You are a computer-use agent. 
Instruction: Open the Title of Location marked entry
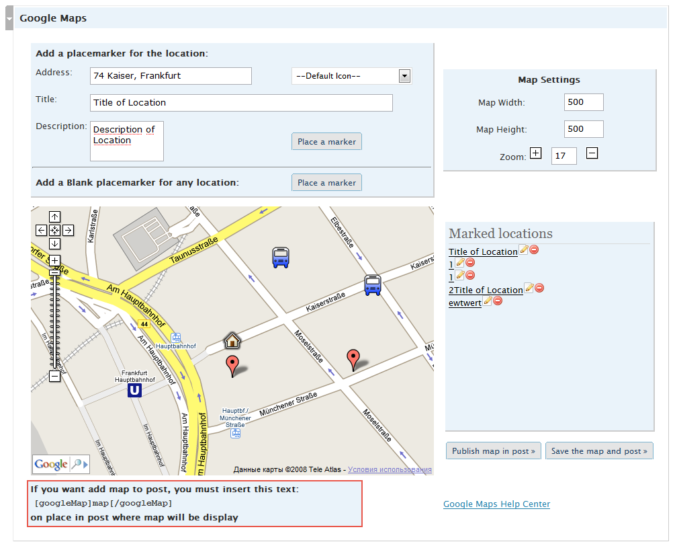coord(483,251)
